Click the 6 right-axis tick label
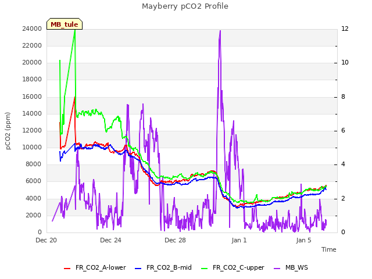This screenshot has height=279, width=372. (x=344, y=130)
